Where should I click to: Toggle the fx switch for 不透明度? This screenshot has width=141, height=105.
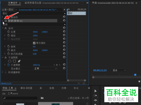point(6,58)
